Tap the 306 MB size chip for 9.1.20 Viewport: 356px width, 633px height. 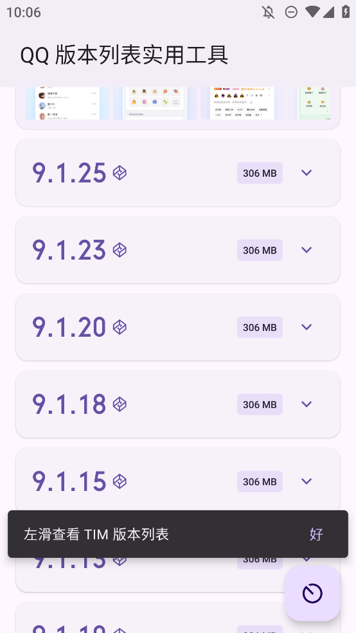(x=260, y=327)
